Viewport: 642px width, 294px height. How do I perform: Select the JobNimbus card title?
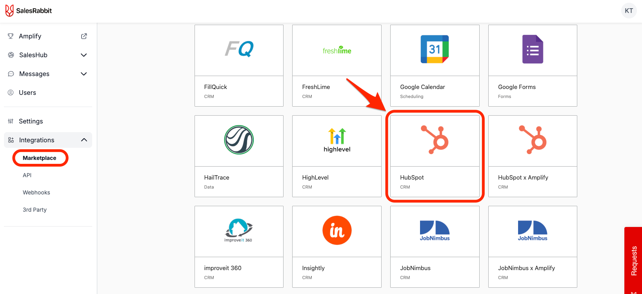pyautogui.click(x=415, y=268)
